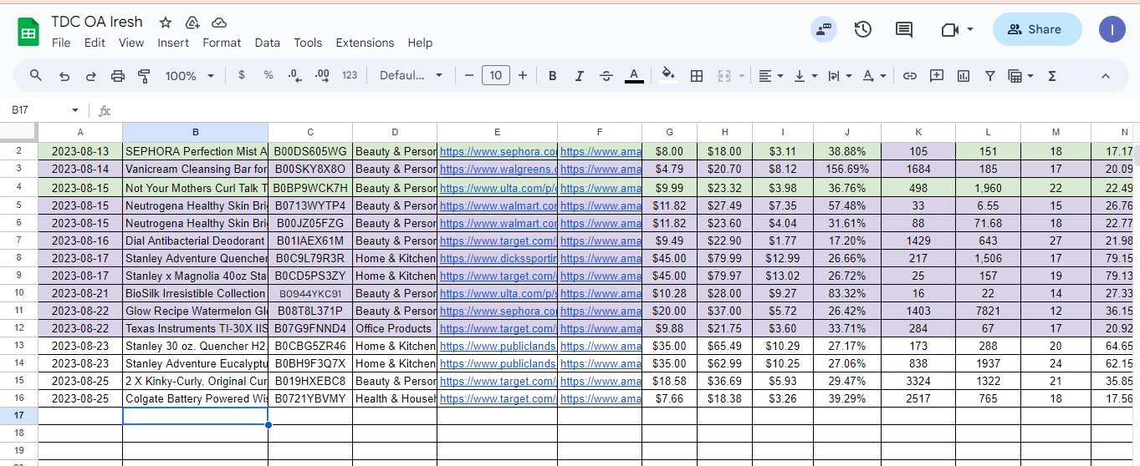Open the Extensions menu
1140x466 pixels.
365,43
